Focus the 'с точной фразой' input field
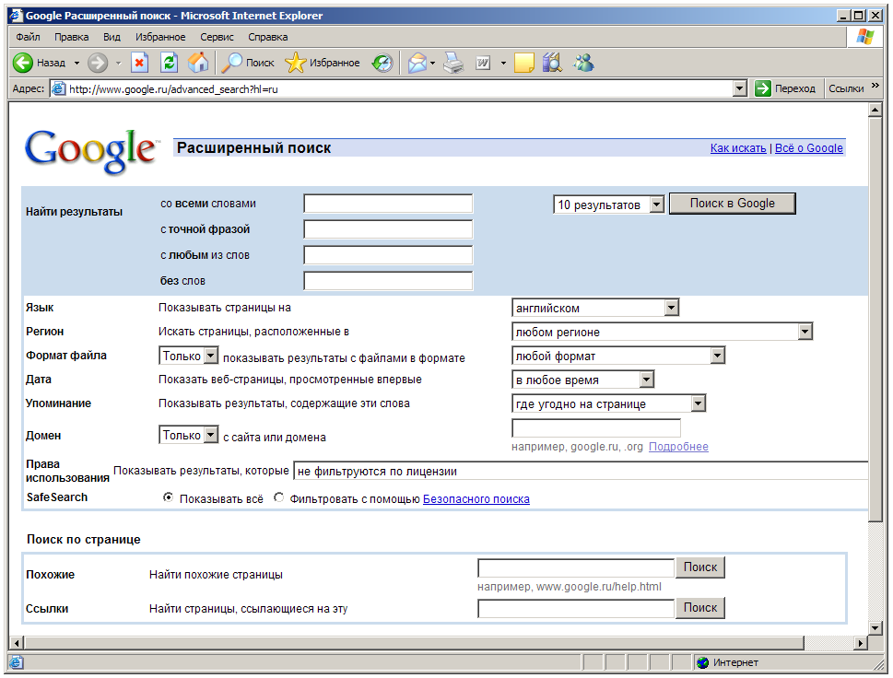This screenshot has width=893, height=678. point(388,228)
